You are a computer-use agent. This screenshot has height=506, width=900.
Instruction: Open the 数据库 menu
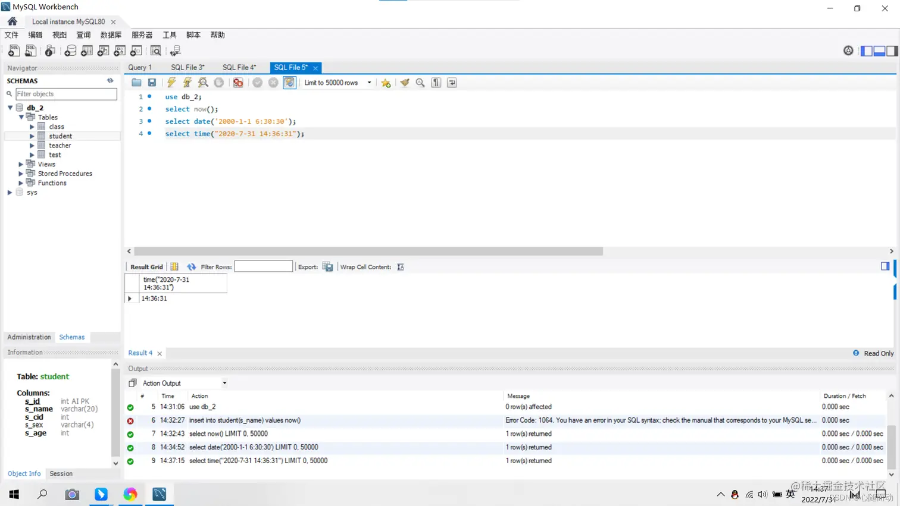(x=111, y=35)
